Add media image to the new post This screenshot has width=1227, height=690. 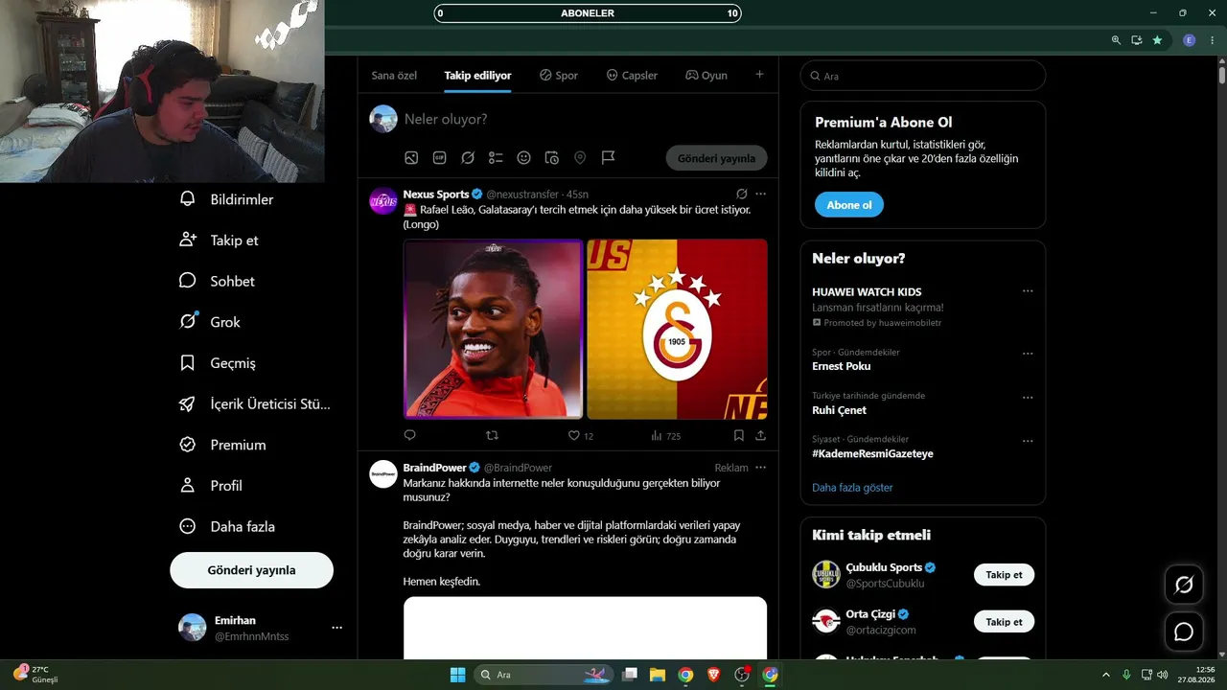click(x=411, y=157)
